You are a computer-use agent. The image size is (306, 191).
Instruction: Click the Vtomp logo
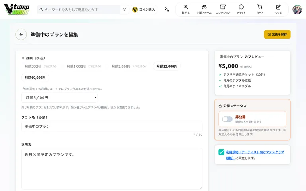coord(17,9)
